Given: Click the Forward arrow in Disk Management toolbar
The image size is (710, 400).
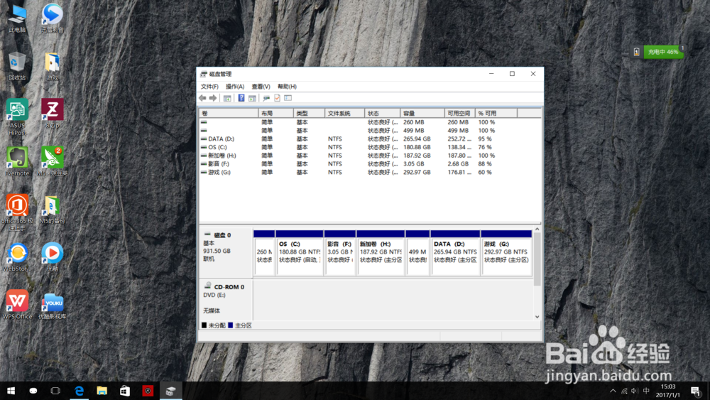Looking at the screenshot, I should pyautogui.click(x=213, y=98).
